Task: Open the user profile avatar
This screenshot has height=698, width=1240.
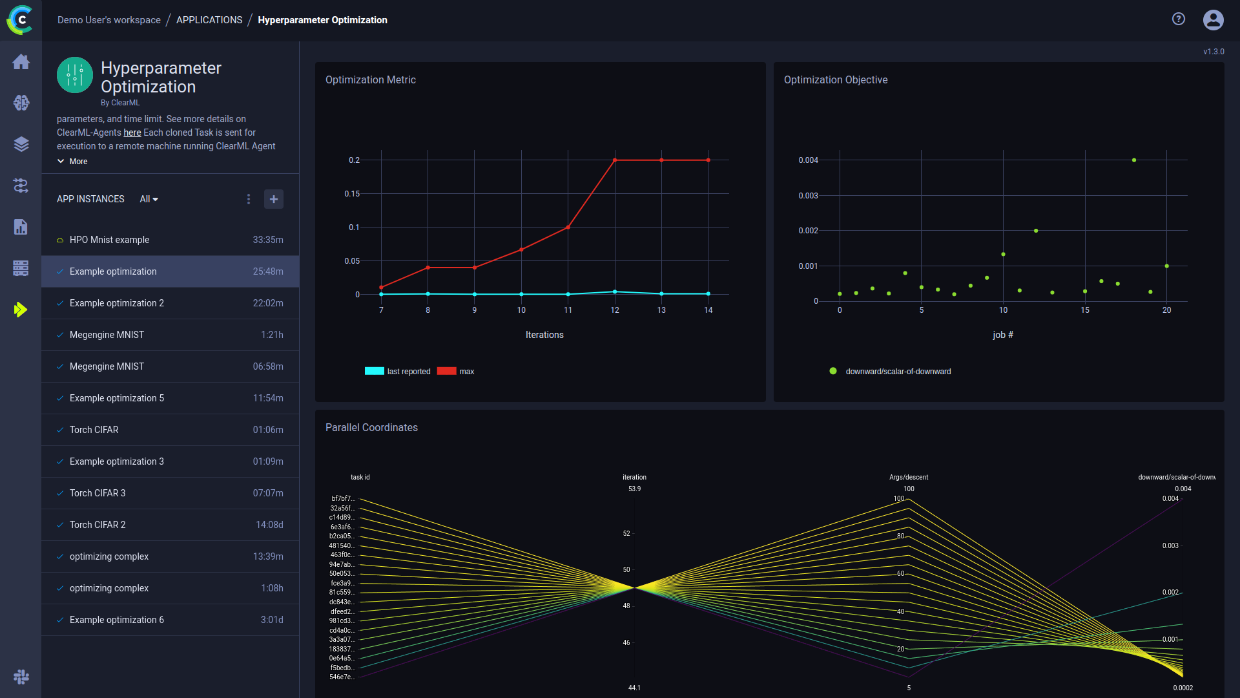Action: click(x=1213, y=19)
